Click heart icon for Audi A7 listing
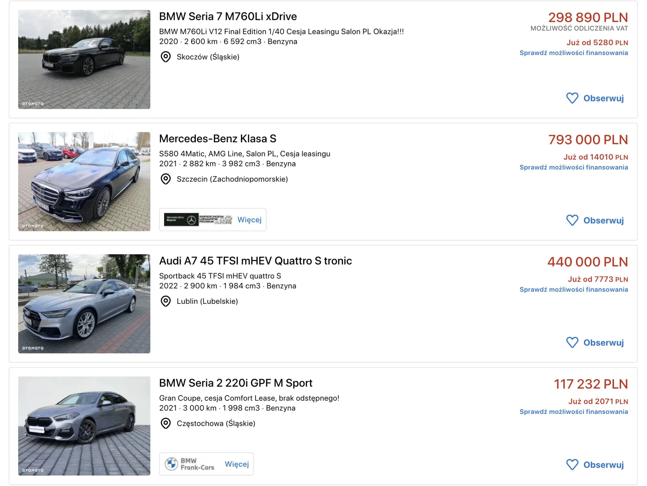Viewport: 647px width, 486px height. coord(572,343)
